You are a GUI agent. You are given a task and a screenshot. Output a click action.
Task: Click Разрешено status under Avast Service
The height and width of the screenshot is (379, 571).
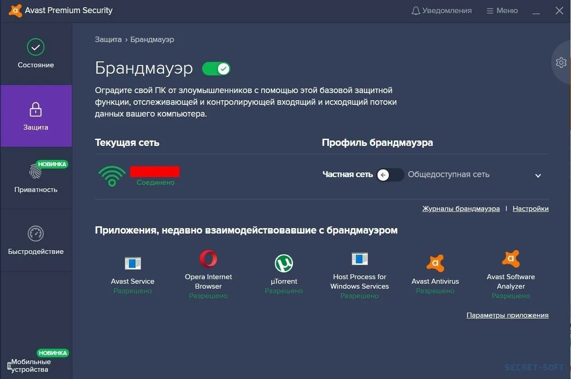pyautogui.click(x=133, y=291)
